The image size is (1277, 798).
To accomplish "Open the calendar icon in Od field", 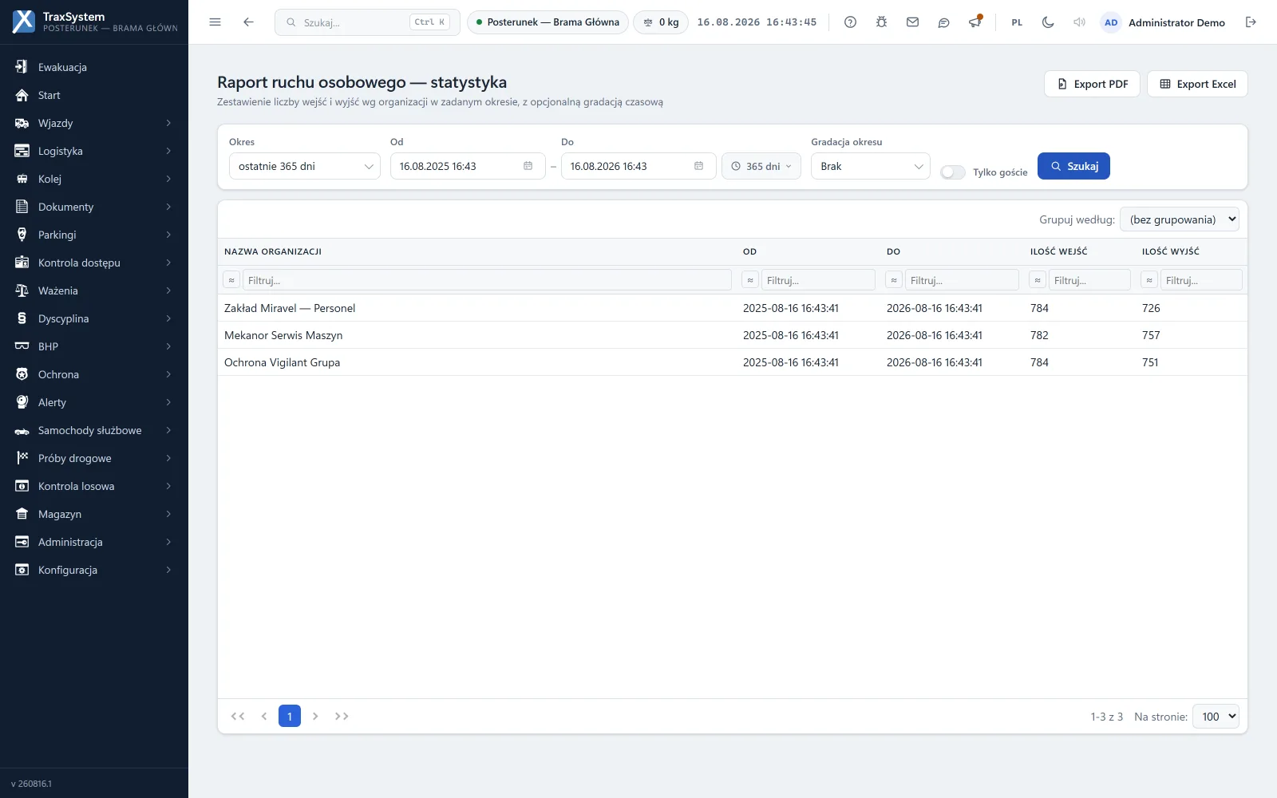I will coord(528,166).
